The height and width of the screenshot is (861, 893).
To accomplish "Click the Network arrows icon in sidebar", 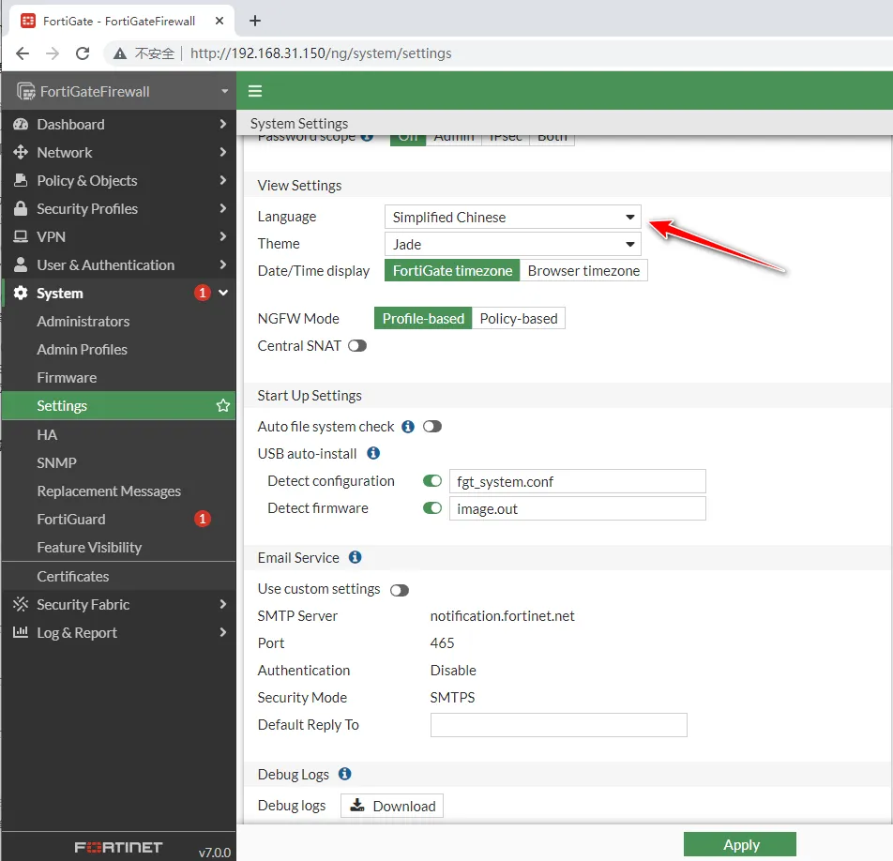I will coord(21,152).
